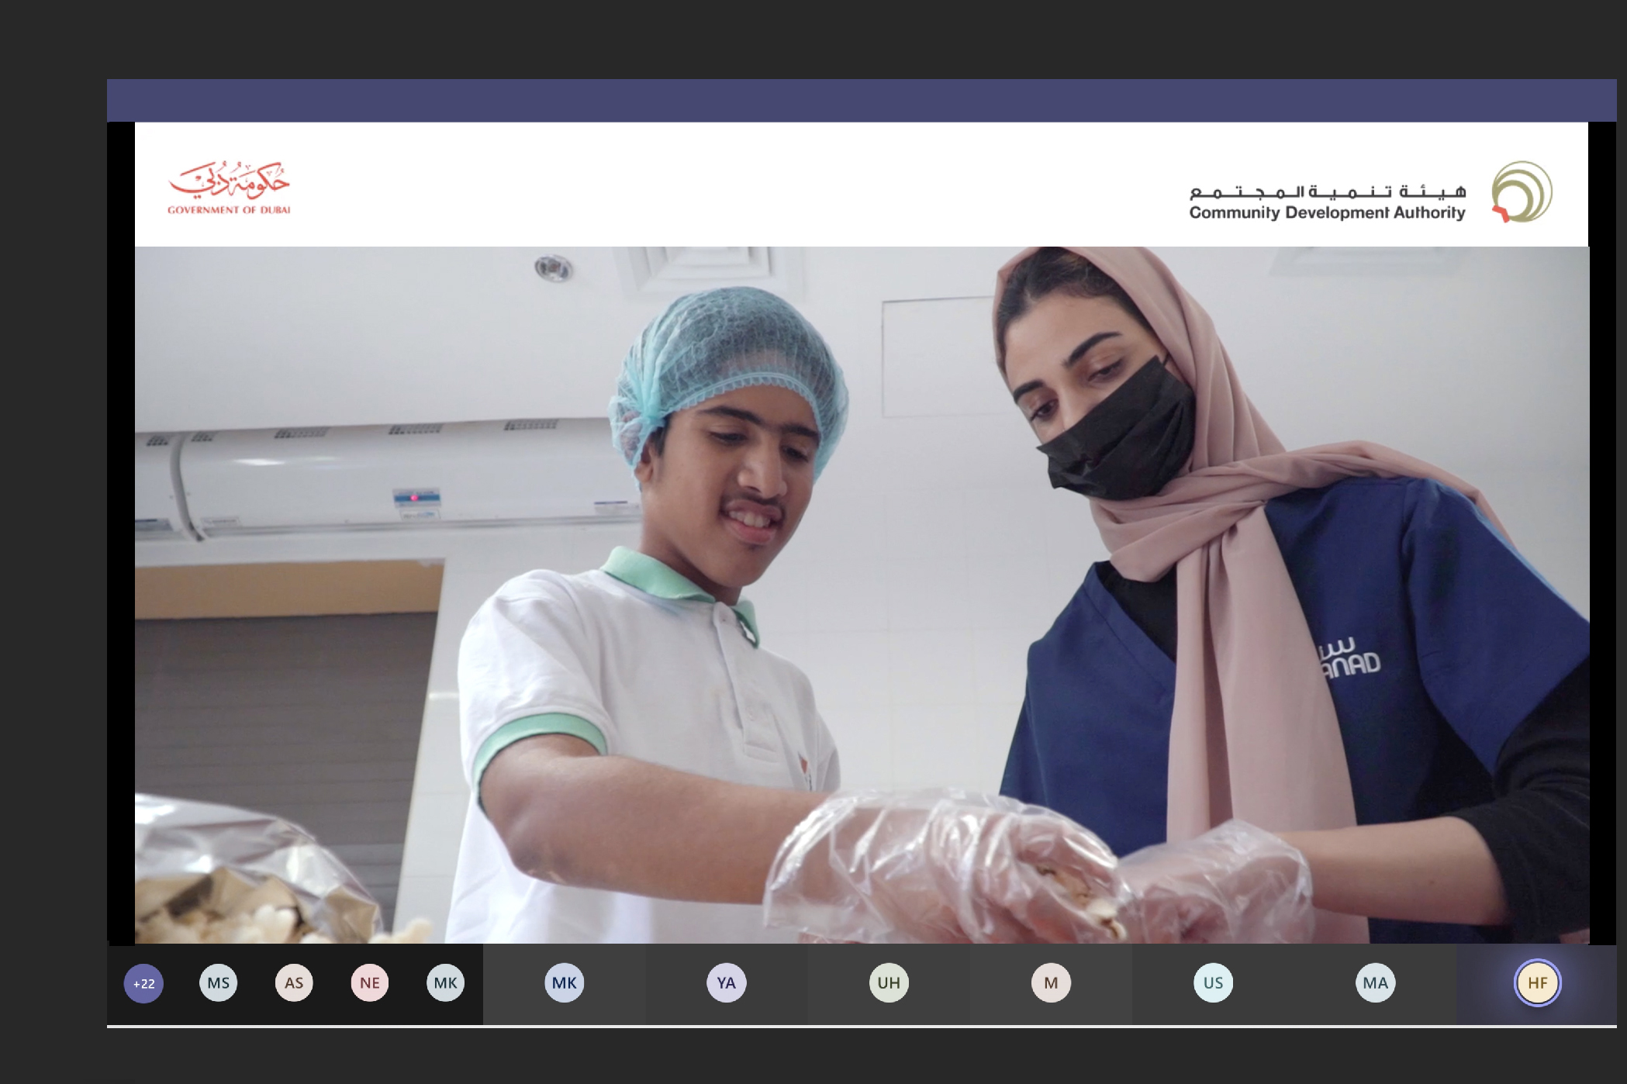Image resolution: width=1627 pixels, height=1084 pixels.
Task: Click the Community Development Authority circular emblem
Action: [1522, 192]
